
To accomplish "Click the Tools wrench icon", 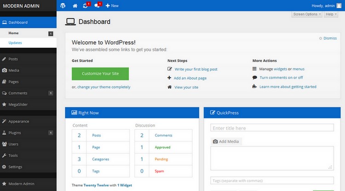I will click(4, 156).
